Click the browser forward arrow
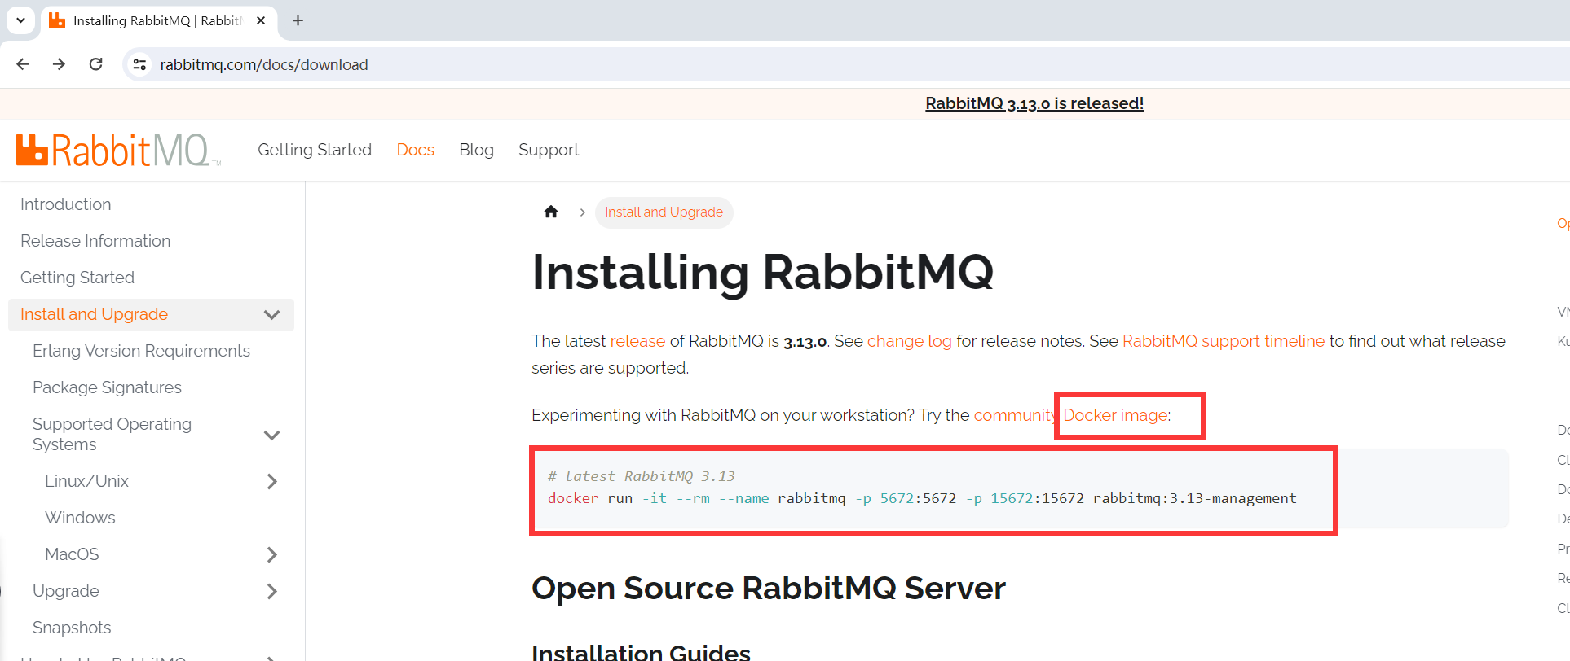The image size is (1570, 661). click(x=59, y=64)
